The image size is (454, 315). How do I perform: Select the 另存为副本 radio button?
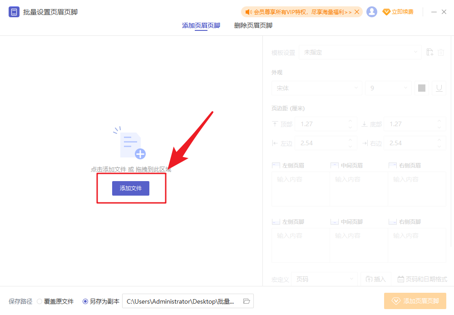click(85, 301)
